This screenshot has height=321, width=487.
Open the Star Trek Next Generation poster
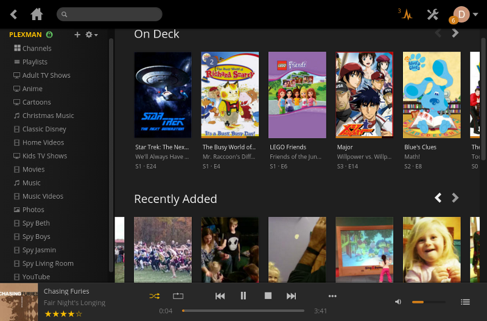point(163,95)
